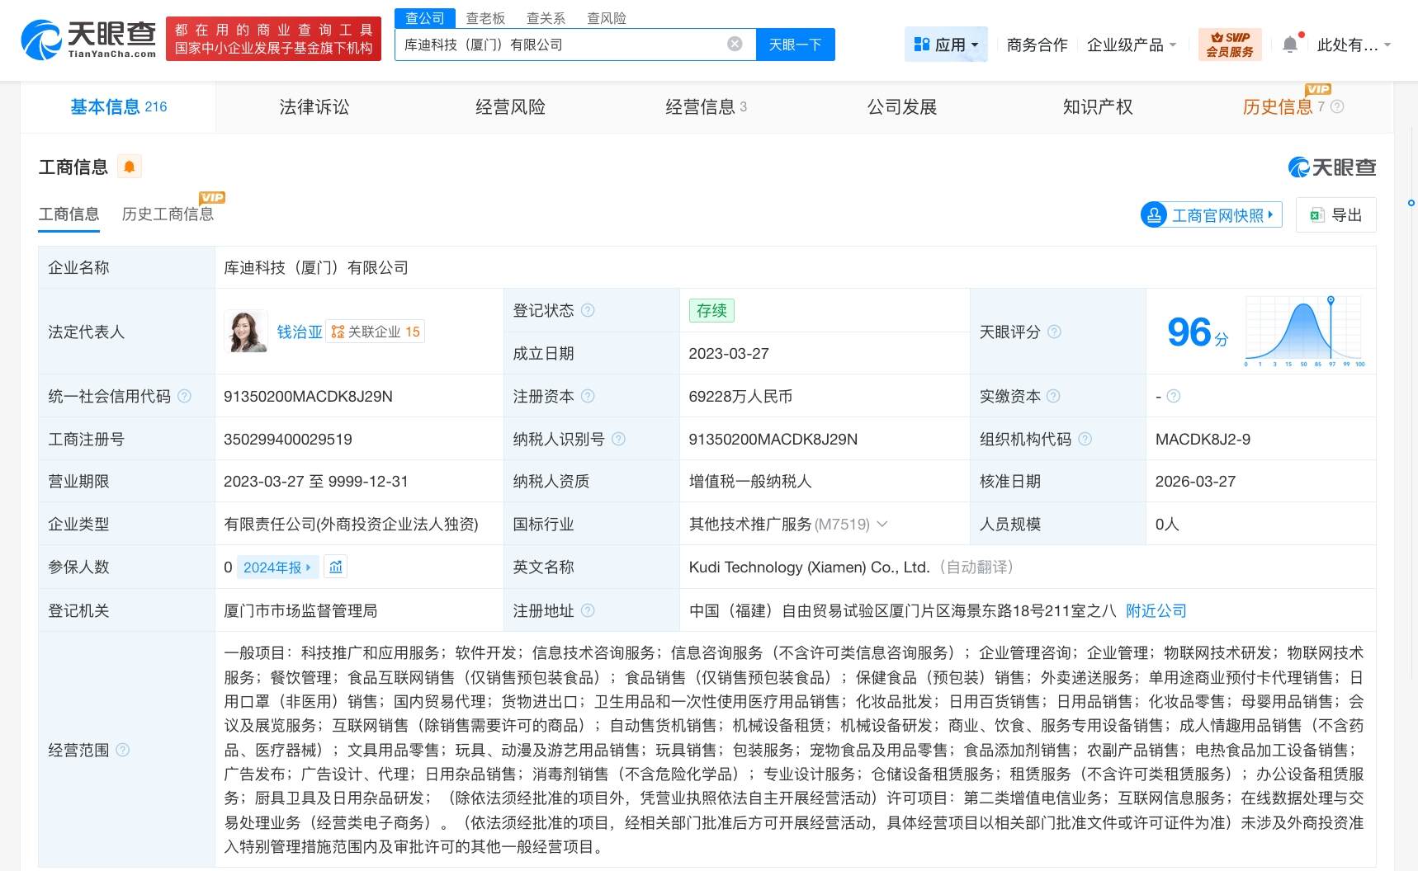Click the help icon beside 登记状态
The width and height of the screenshot is (1418, 871).
(588, 311)
